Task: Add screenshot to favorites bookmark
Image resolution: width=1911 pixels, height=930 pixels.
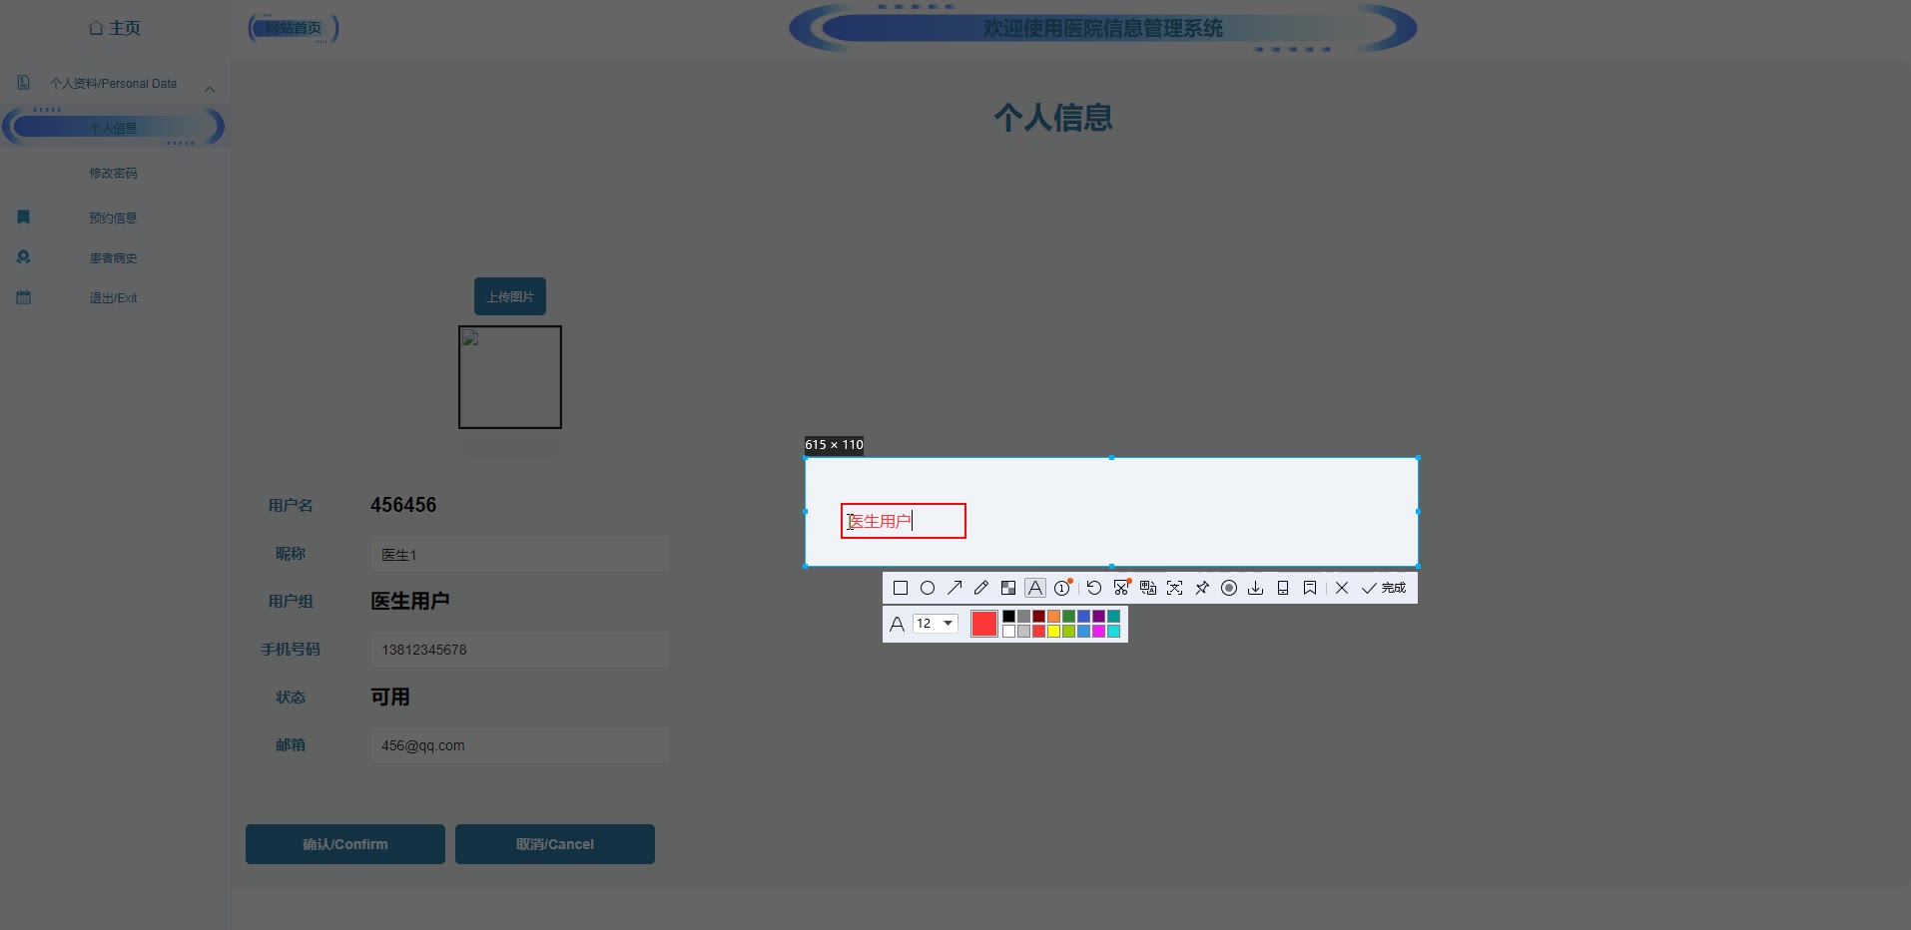Action: click(1310, 588)
